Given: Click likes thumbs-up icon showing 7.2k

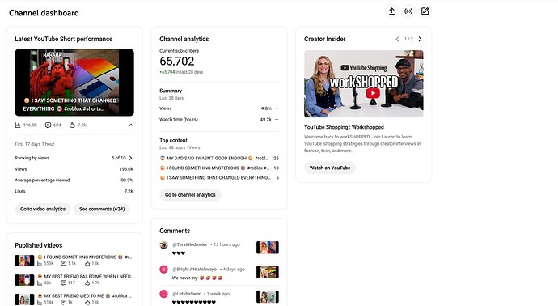Looking at the screenshot, I should pyautogui.click(x=72, y=125).
